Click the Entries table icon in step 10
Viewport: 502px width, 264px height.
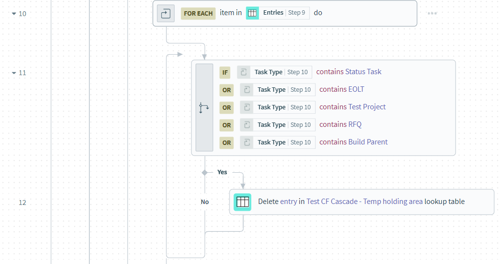252,13
